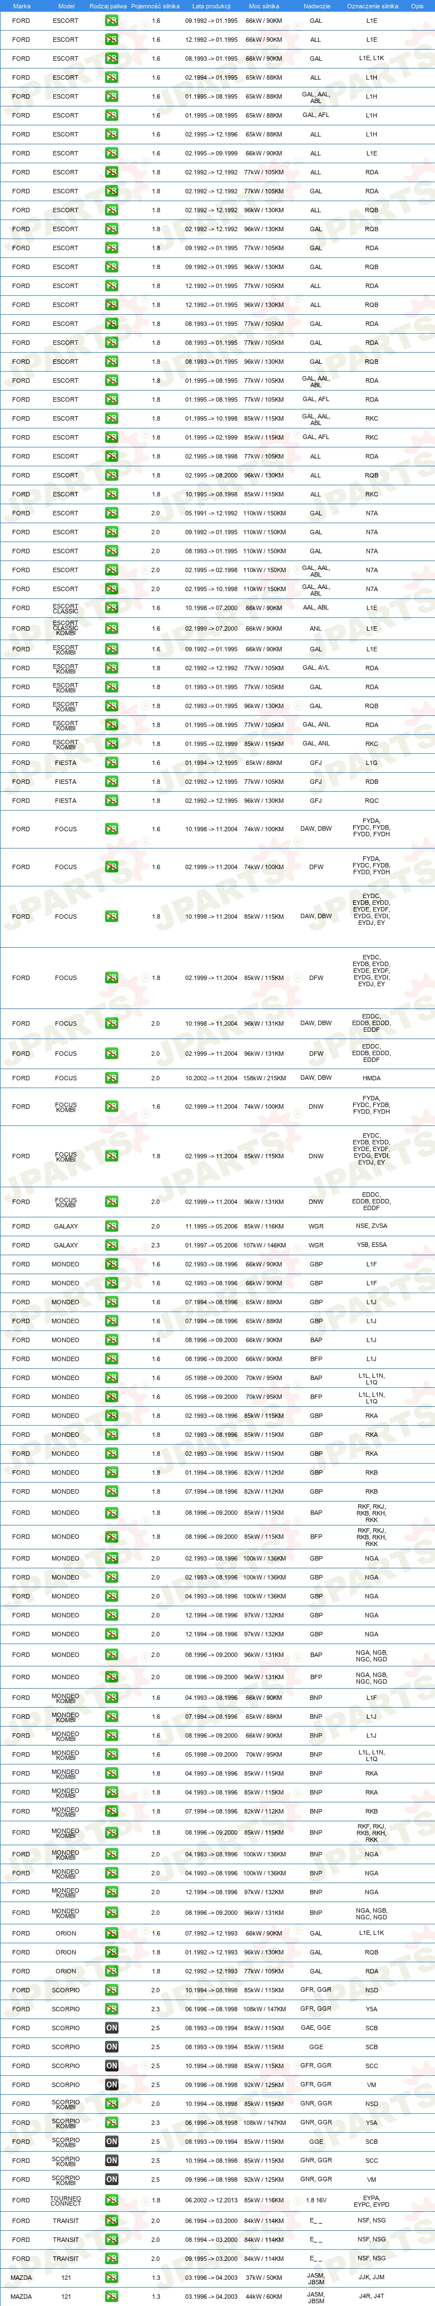This screenshot has height=2306, width=435.
Task: Click the Pojemność silnika column header
Action: pos(155,6)
